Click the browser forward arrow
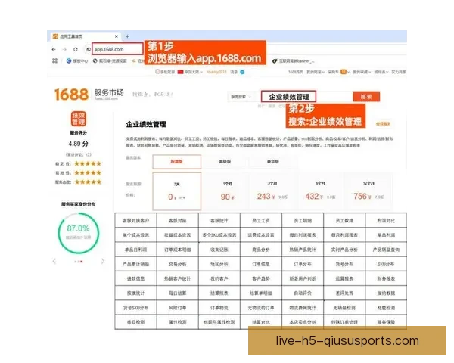 coord(64,49)
